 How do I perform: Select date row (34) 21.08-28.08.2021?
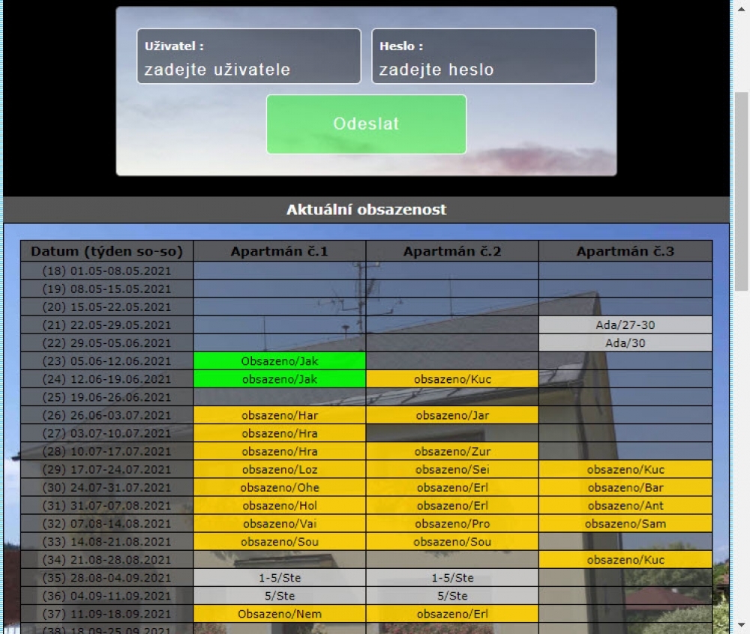[106, 560]
